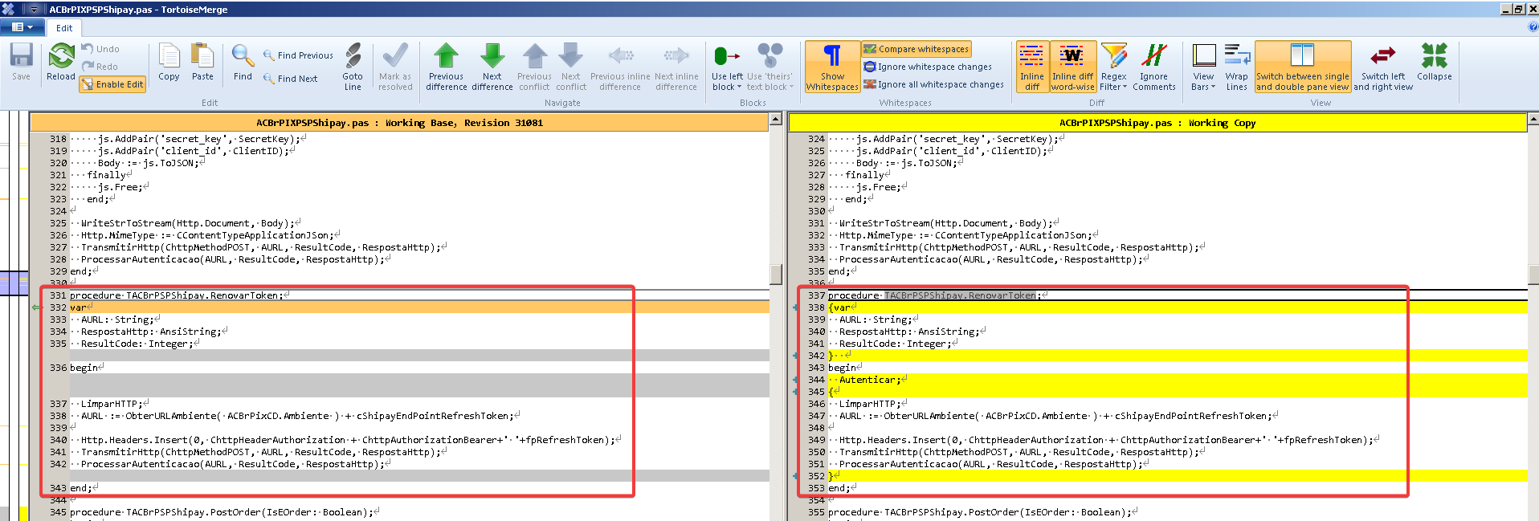Click the left pane vertical scrollbar thumb
Image resolution: width=1539 pixels, height=521 pixels.
point(776,274)
